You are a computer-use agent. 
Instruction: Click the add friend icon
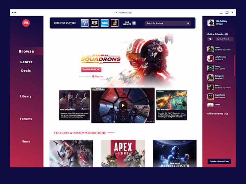[210, 39]
